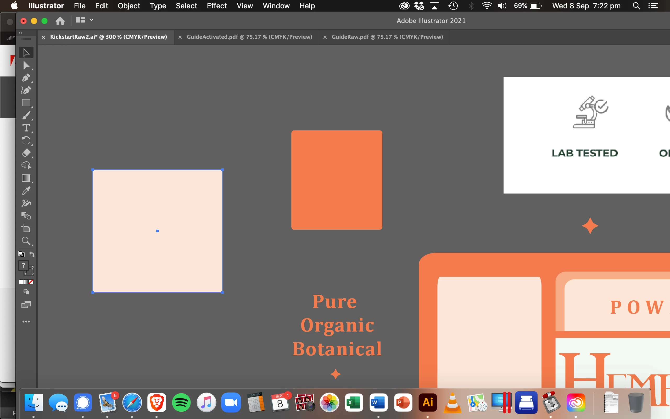This screenshot has height=419, width=670.
Task: Select the Artboard tool
Action: tap(26, 228)
